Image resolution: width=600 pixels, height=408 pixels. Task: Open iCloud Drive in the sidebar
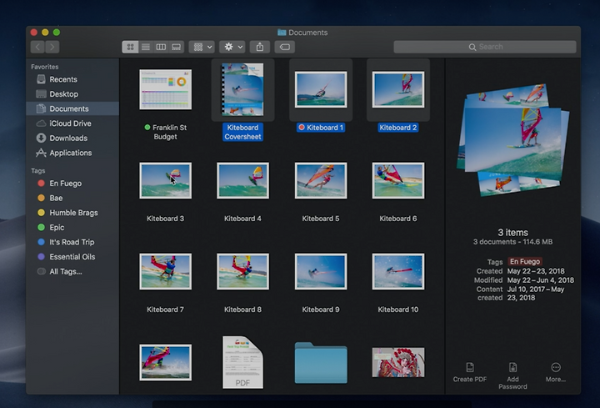coord(72,123)
